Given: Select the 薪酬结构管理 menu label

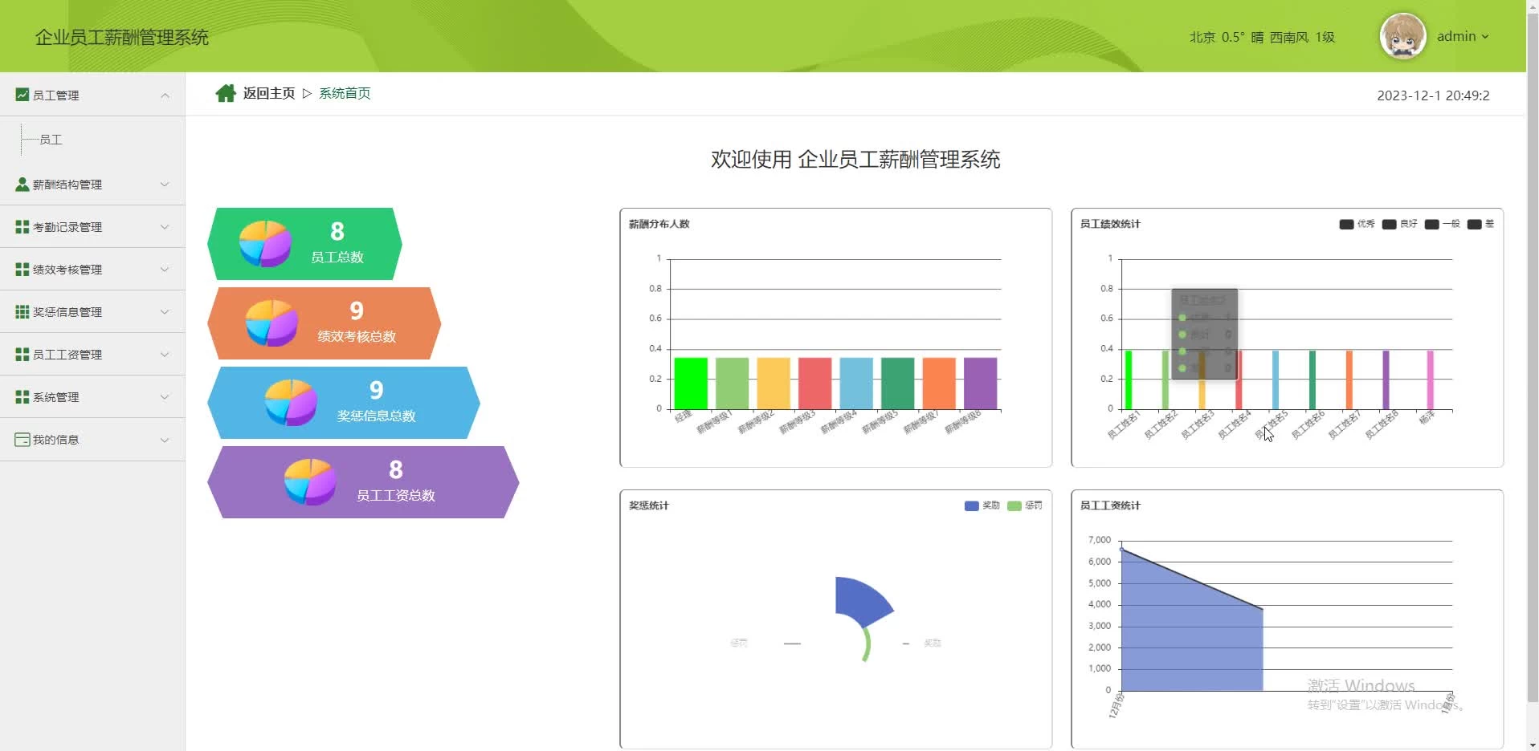Looking at the screenshot, I should 67,185.
